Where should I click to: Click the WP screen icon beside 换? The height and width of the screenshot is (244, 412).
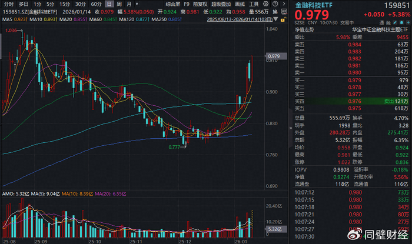tap(284, 12)
